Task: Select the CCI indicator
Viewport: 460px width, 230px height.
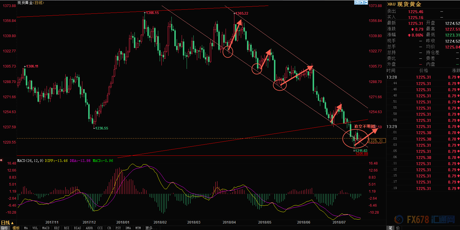Action: point(100,228)
